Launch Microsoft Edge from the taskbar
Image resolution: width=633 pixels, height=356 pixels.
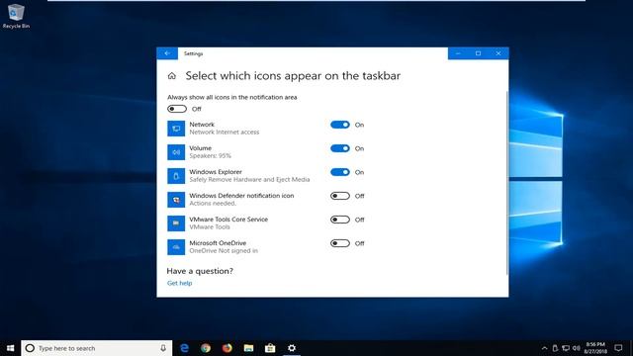click(x=185, y=348)
